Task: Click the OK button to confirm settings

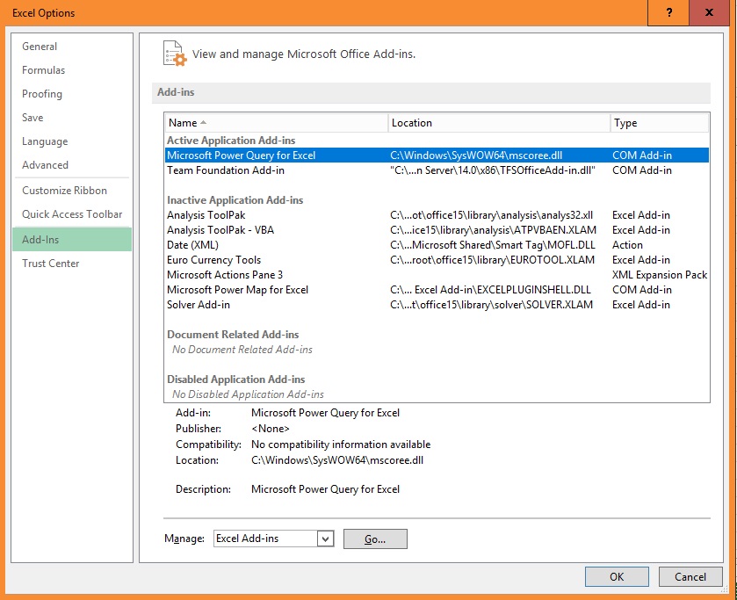Action: pyautogui.click(x=616, y=576)
